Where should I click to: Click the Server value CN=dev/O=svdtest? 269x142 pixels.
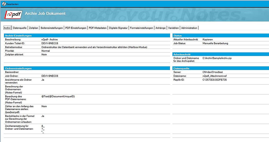213,72
